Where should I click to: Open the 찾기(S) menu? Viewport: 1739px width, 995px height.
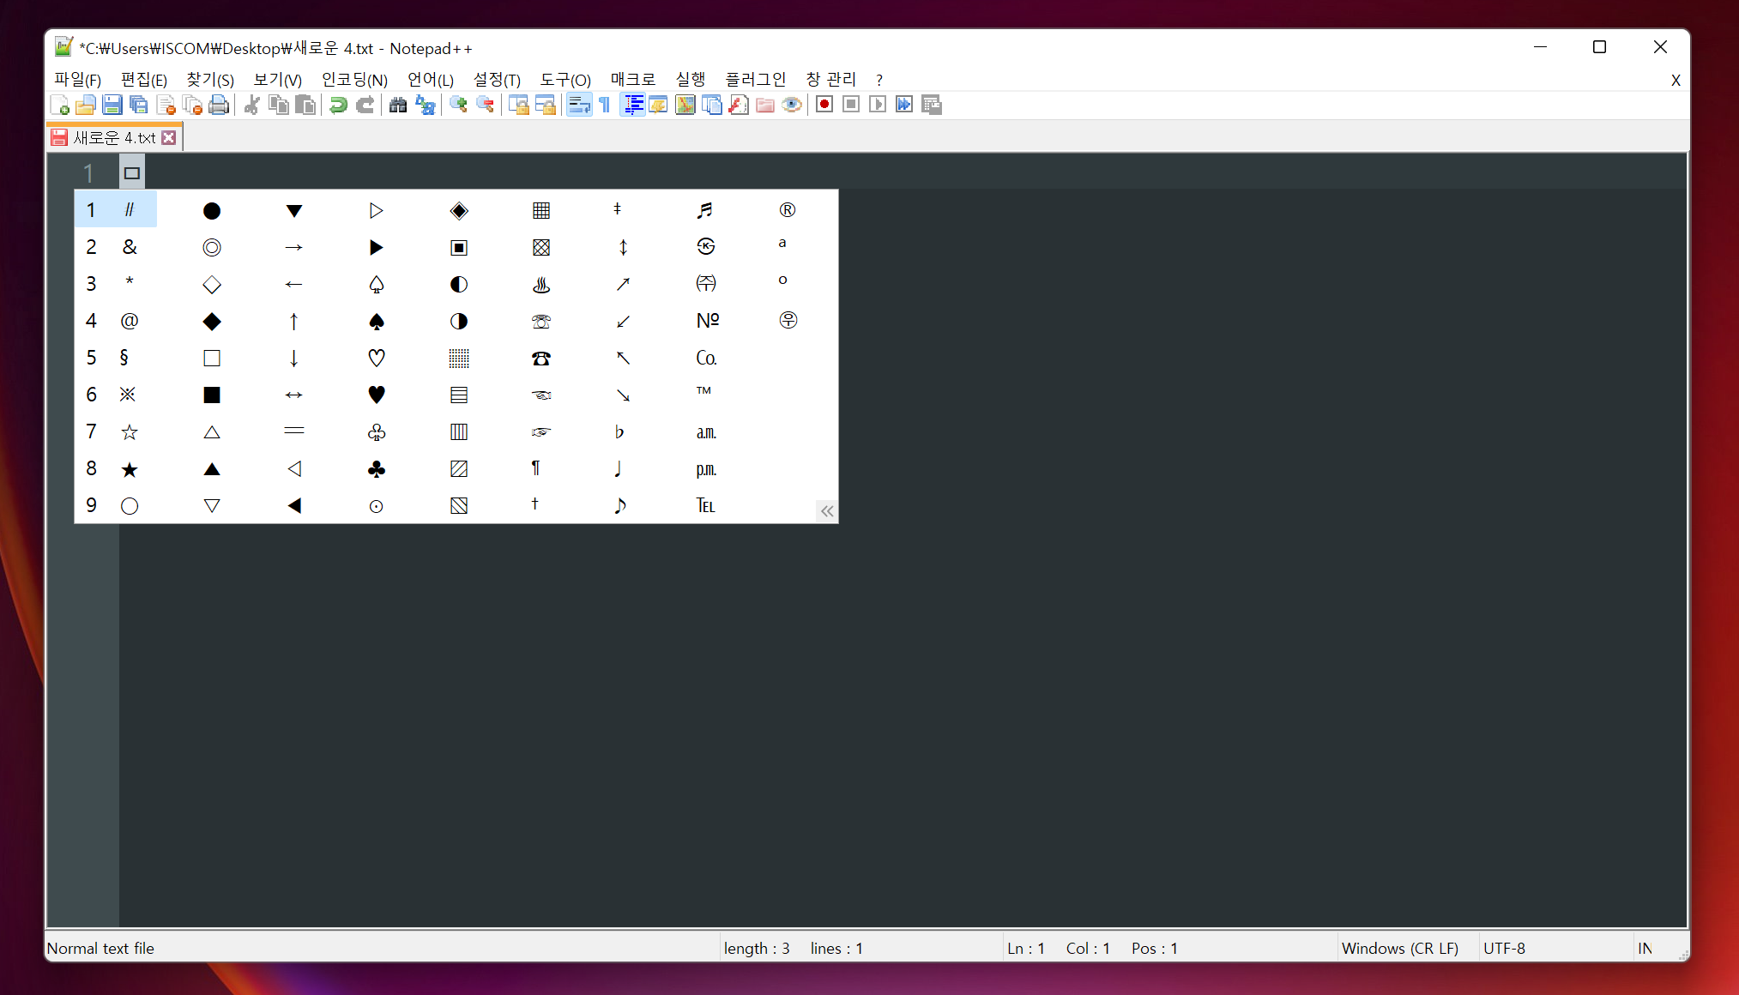210,80
